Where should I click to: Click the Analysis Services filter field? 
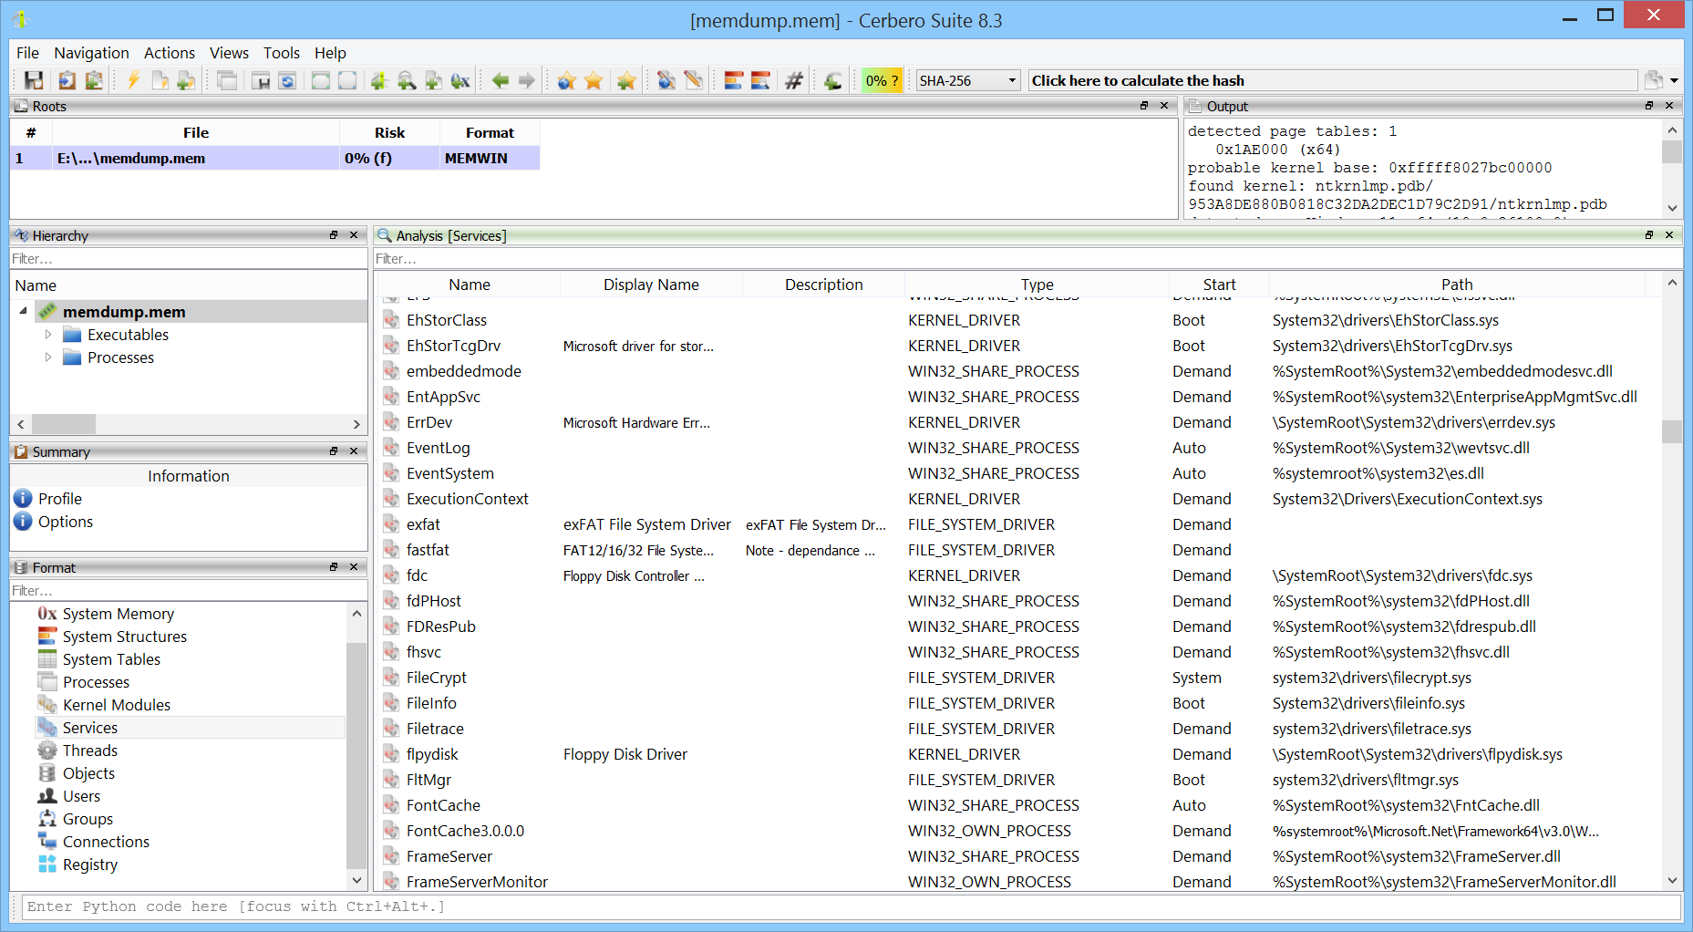(x=1027, y=259)
